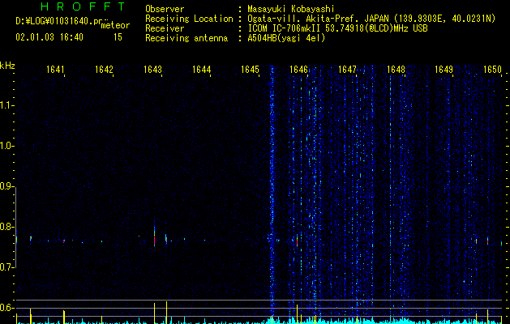Click the Observer label

[x=165, y=9]
